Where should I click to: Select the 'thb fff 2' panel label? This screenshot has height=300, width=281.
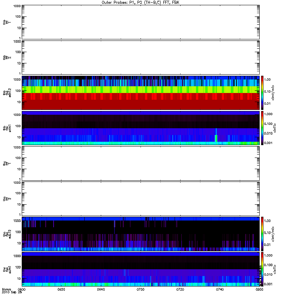pos(7,58)
